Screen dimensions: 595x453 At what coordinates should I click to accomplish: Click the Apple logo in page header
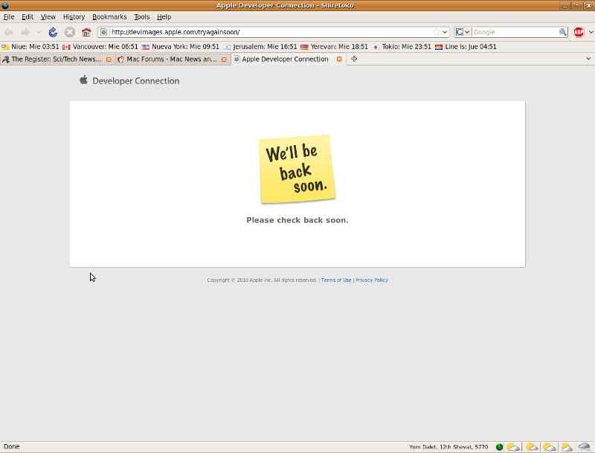coord(84,80)
